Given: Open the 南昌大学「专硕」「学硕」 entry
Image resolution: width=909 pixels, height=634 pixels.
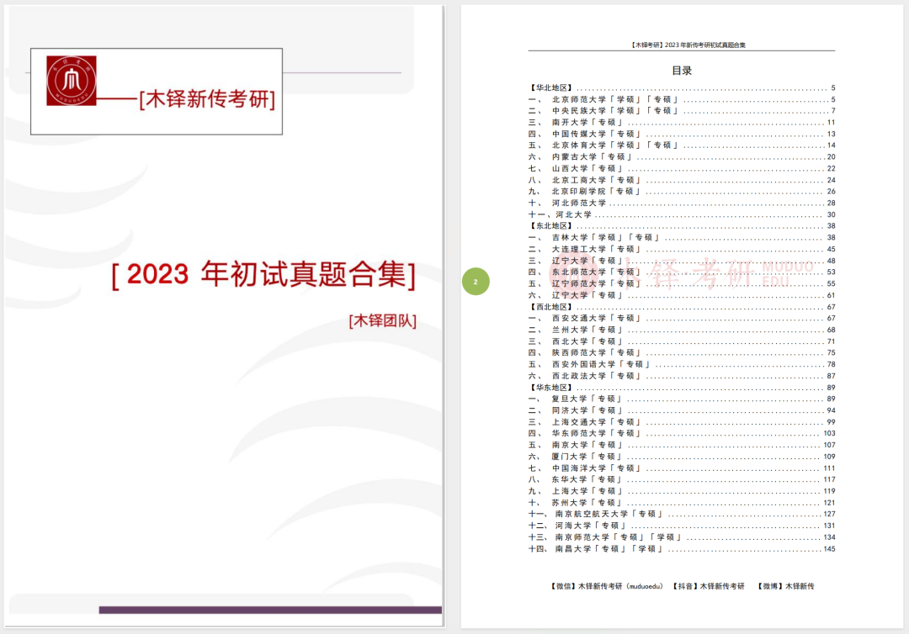Looking at the screenshot, I should pos(682,548).
